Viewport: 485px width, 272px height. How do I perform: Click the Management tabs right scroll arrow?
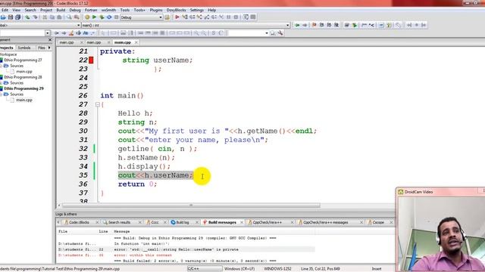click(x=49, y=48)
